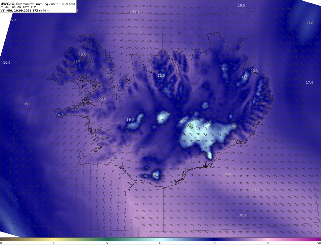
Task: Click the color bar label 50
Action: coord(319,243)
